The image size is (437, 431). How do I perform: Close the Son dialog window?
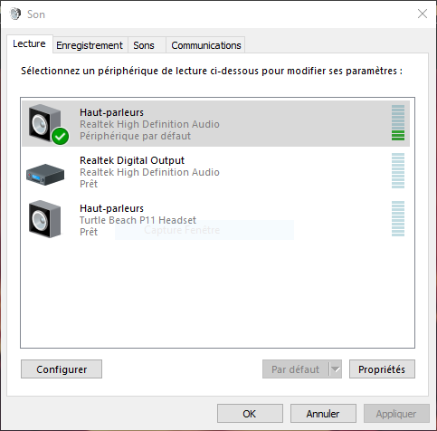(423, 14)
